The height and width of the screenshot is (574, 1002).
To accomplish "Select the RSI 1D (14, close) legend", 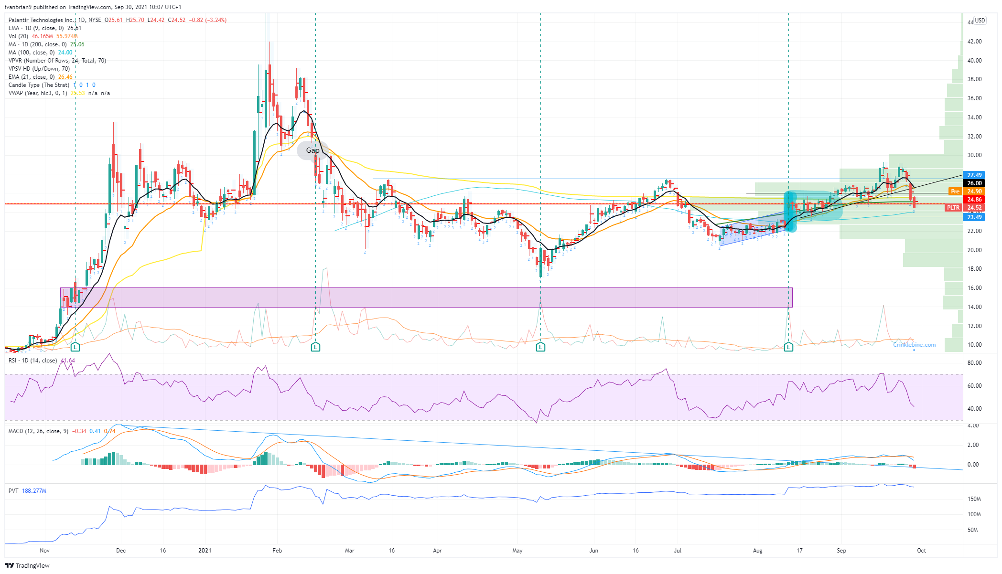I will [42, 361].
